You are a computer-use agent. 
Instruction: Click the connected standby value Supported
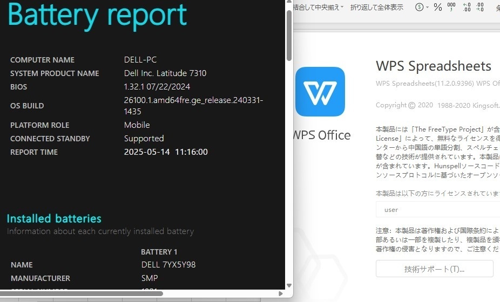tap(144, 139)
